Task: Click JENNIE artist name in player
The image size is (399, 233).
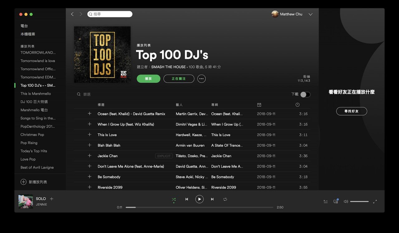Action: (41, 205)
